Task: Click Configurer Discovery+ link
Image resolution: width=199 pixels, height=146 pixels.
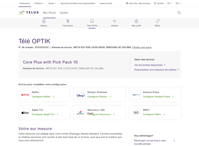Action: coord(99,114)
